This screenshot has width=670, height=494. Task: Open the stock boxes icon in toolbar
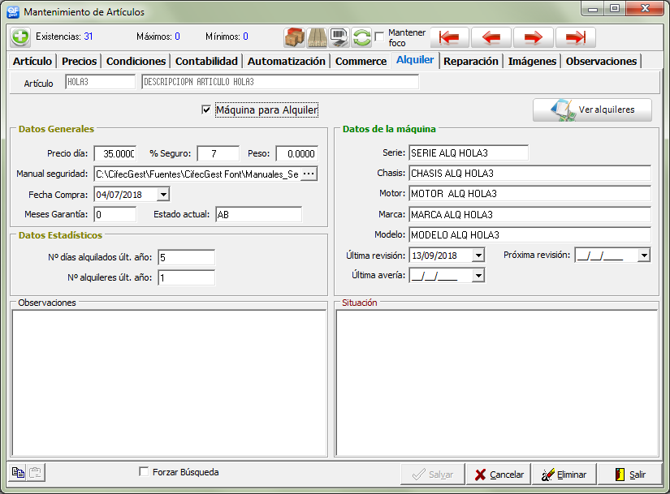coord(294,37)
